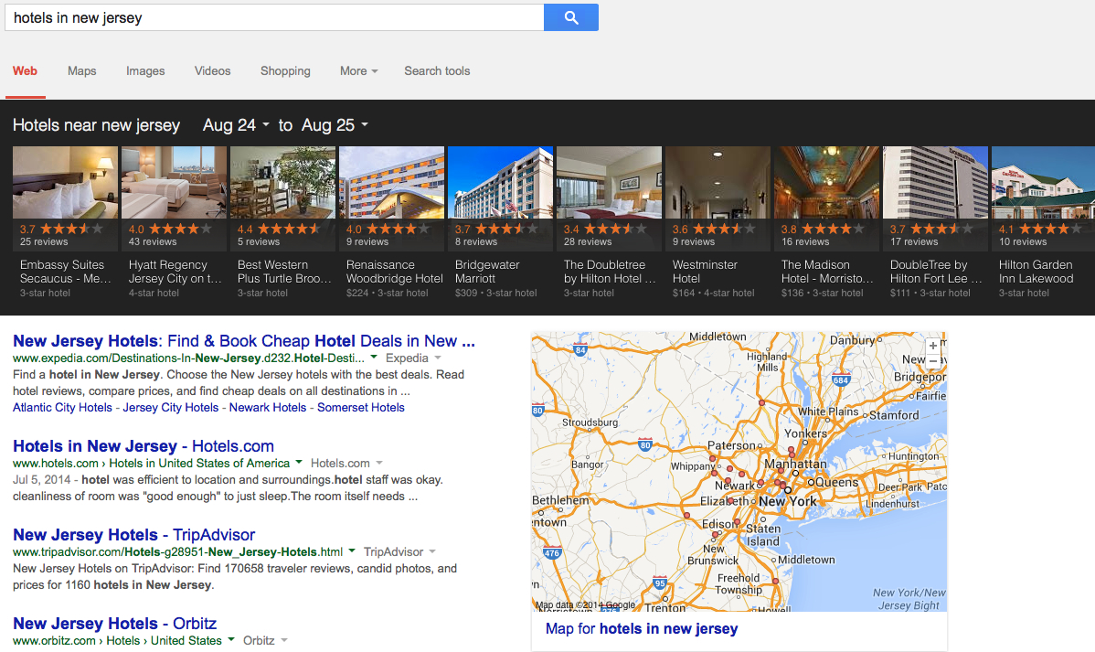Click the 16 reviews text for The Madison Hotel
The width and height of the screenshot is (1095, 652).
click(x=805, y=241)
